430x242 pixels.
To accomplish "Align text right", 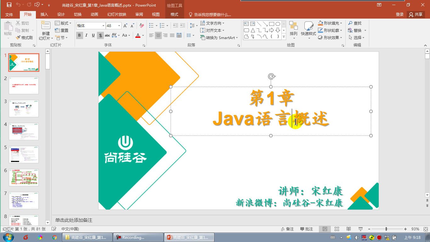I will coord(165,35).
